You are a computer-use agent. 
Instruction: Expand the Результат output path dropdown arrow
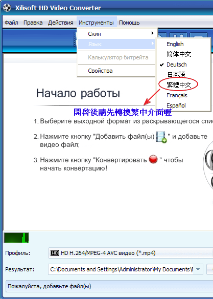point(198,269)
